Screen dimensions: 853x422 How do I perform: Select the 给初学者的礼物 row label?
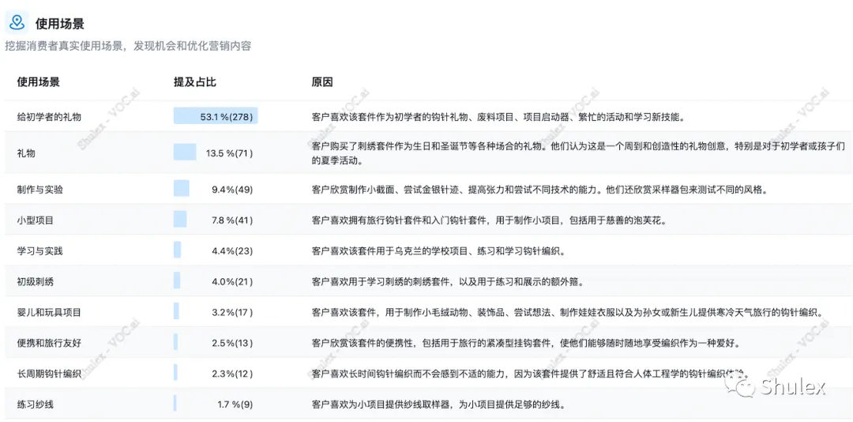pos(50,116)
